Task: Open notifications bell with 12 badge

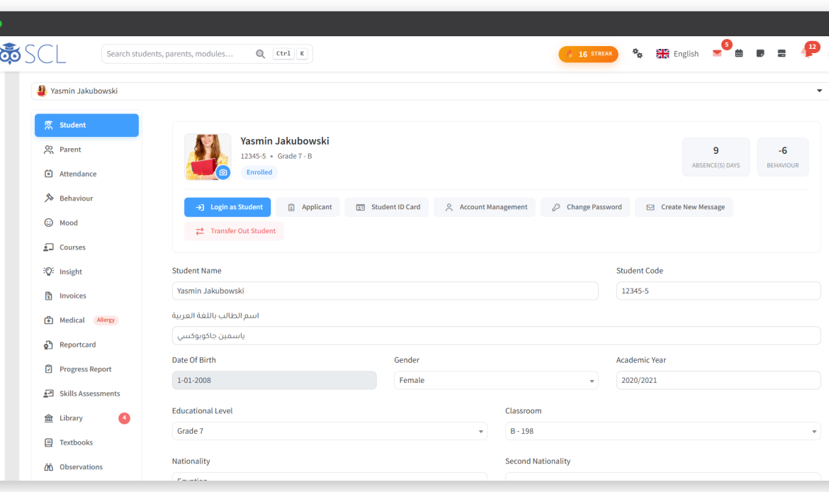Action: 808,52
